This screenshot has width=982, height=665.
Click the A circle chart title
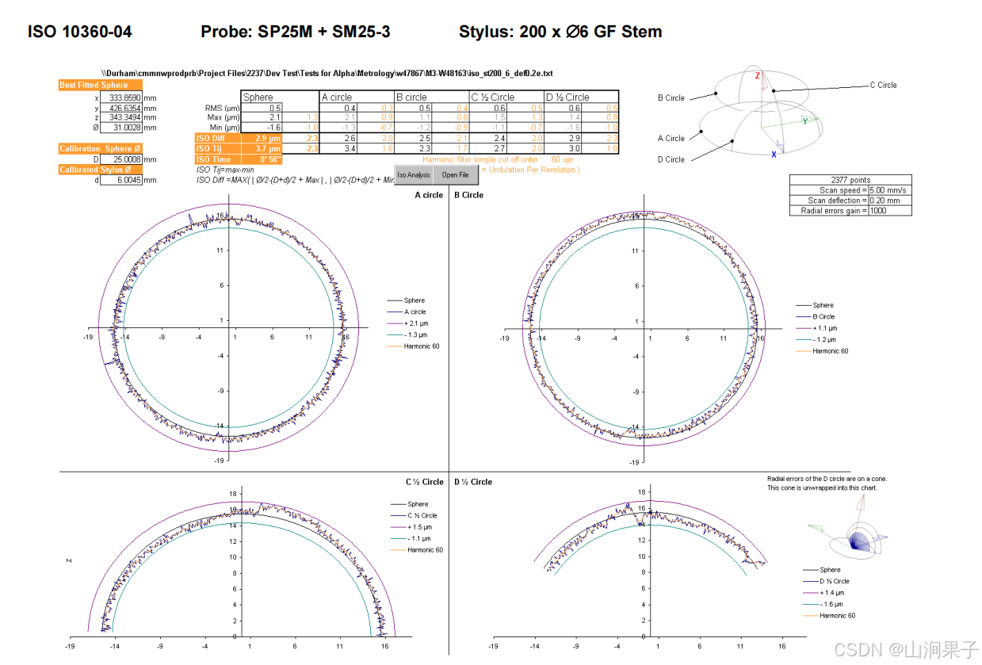428,195
